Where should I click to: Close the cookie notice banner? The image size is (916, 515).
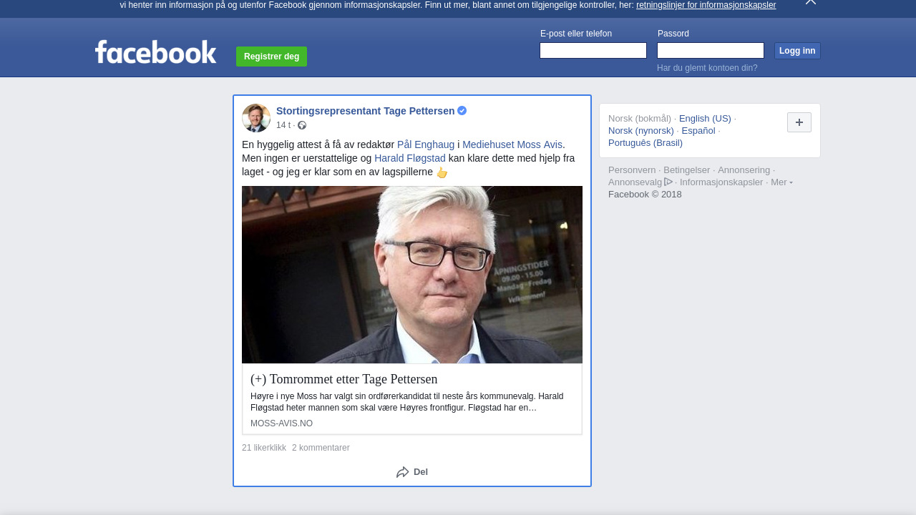tap(810, 2)
